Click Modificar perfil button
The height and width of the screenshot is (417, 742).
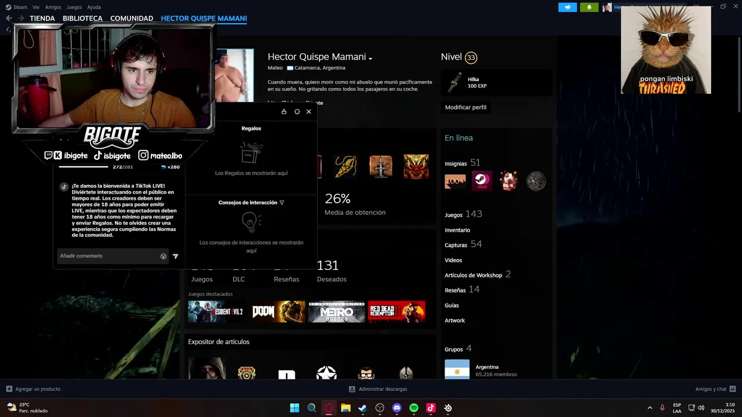(465, 107)
